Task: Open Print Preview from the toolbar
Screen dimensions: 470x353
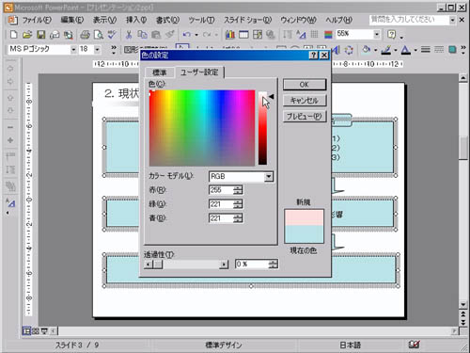Action: coord(99,34)
